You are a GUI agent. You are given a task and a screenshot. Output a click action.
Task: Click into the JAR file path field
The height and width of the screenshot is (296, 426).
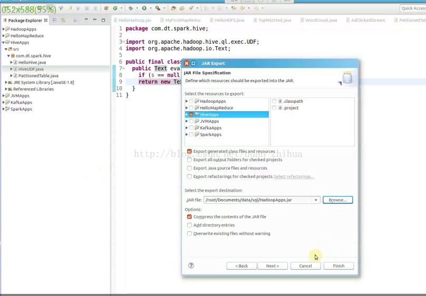(258, 200)
